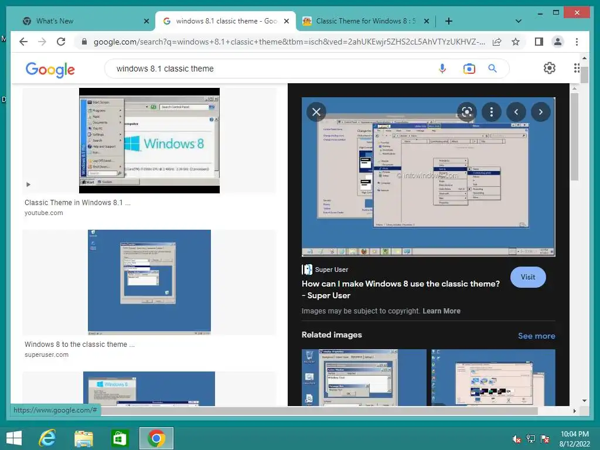
Task: Open the superuser.com source text
Action: [46, 354]
